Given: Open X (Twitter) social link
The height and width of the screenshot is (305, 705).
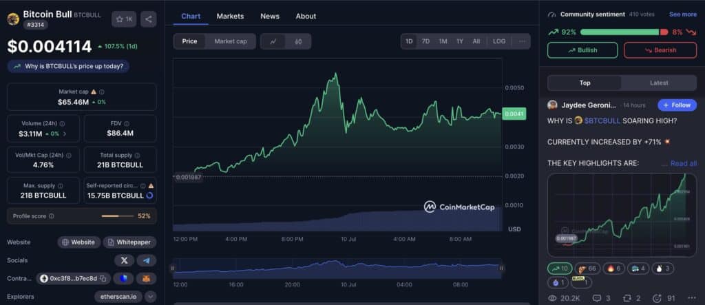Looking at the screenshot, I should coord(124,260).
